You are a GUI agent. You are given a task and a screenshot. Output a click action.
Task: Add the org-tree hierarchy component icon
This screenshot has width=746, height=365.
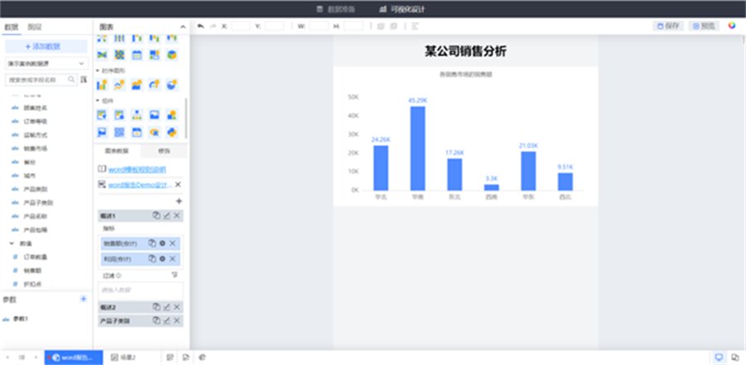[137, 114]
